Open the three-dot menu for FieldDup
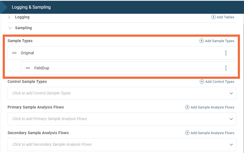 tap(226, 68)
